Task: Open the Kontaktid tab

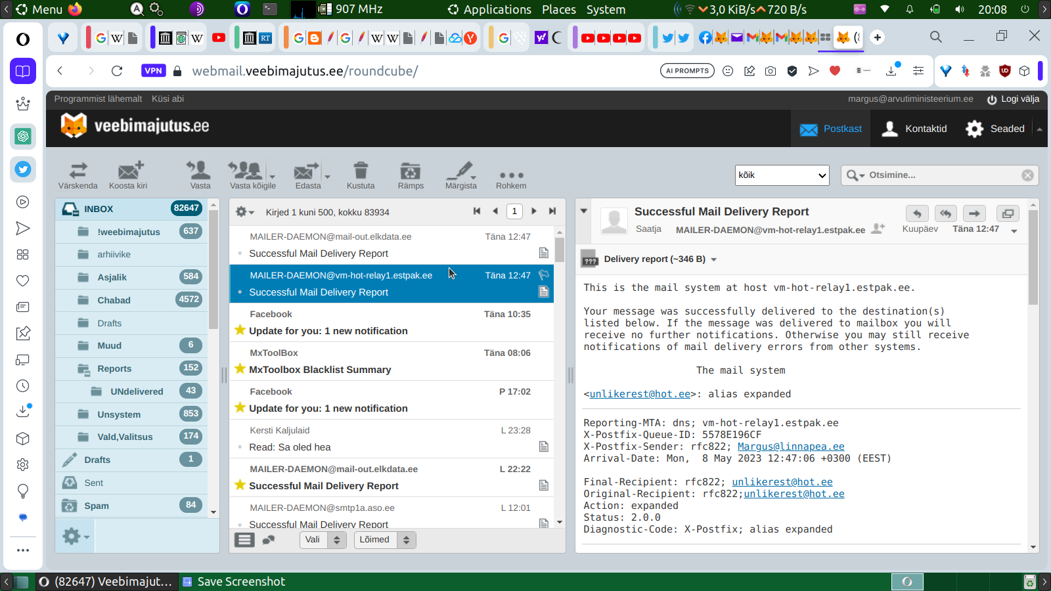Action: [914, 129]
